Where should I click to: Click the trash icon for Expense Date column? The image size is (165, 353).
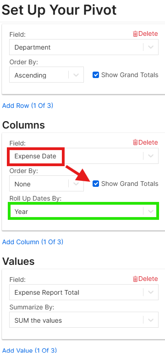(135, 142)
